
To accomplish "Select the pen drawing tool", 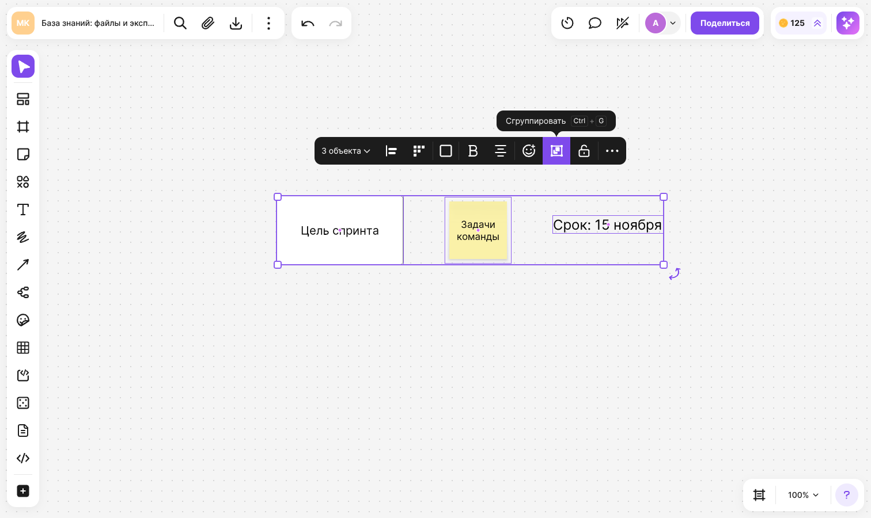I will pyautogui.click(x=23, y=237).
